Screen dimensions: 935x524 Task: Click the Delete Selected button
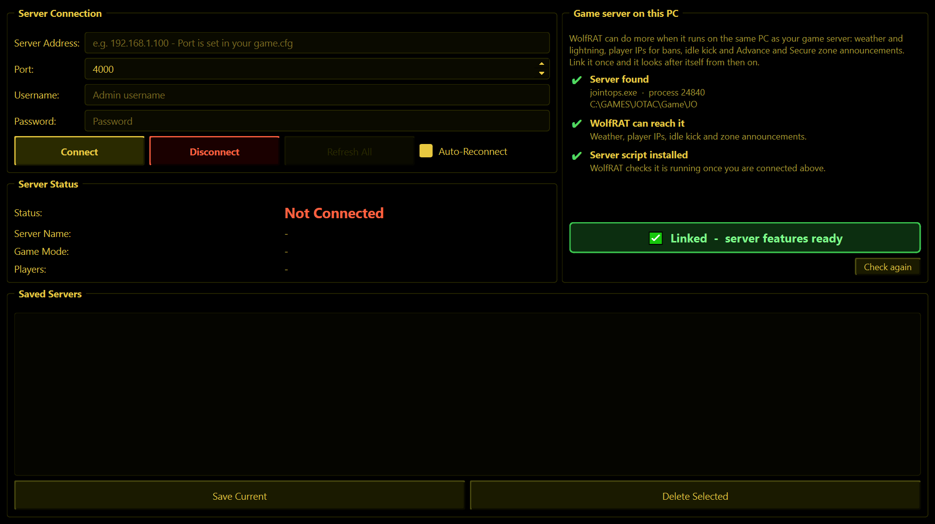695,496
